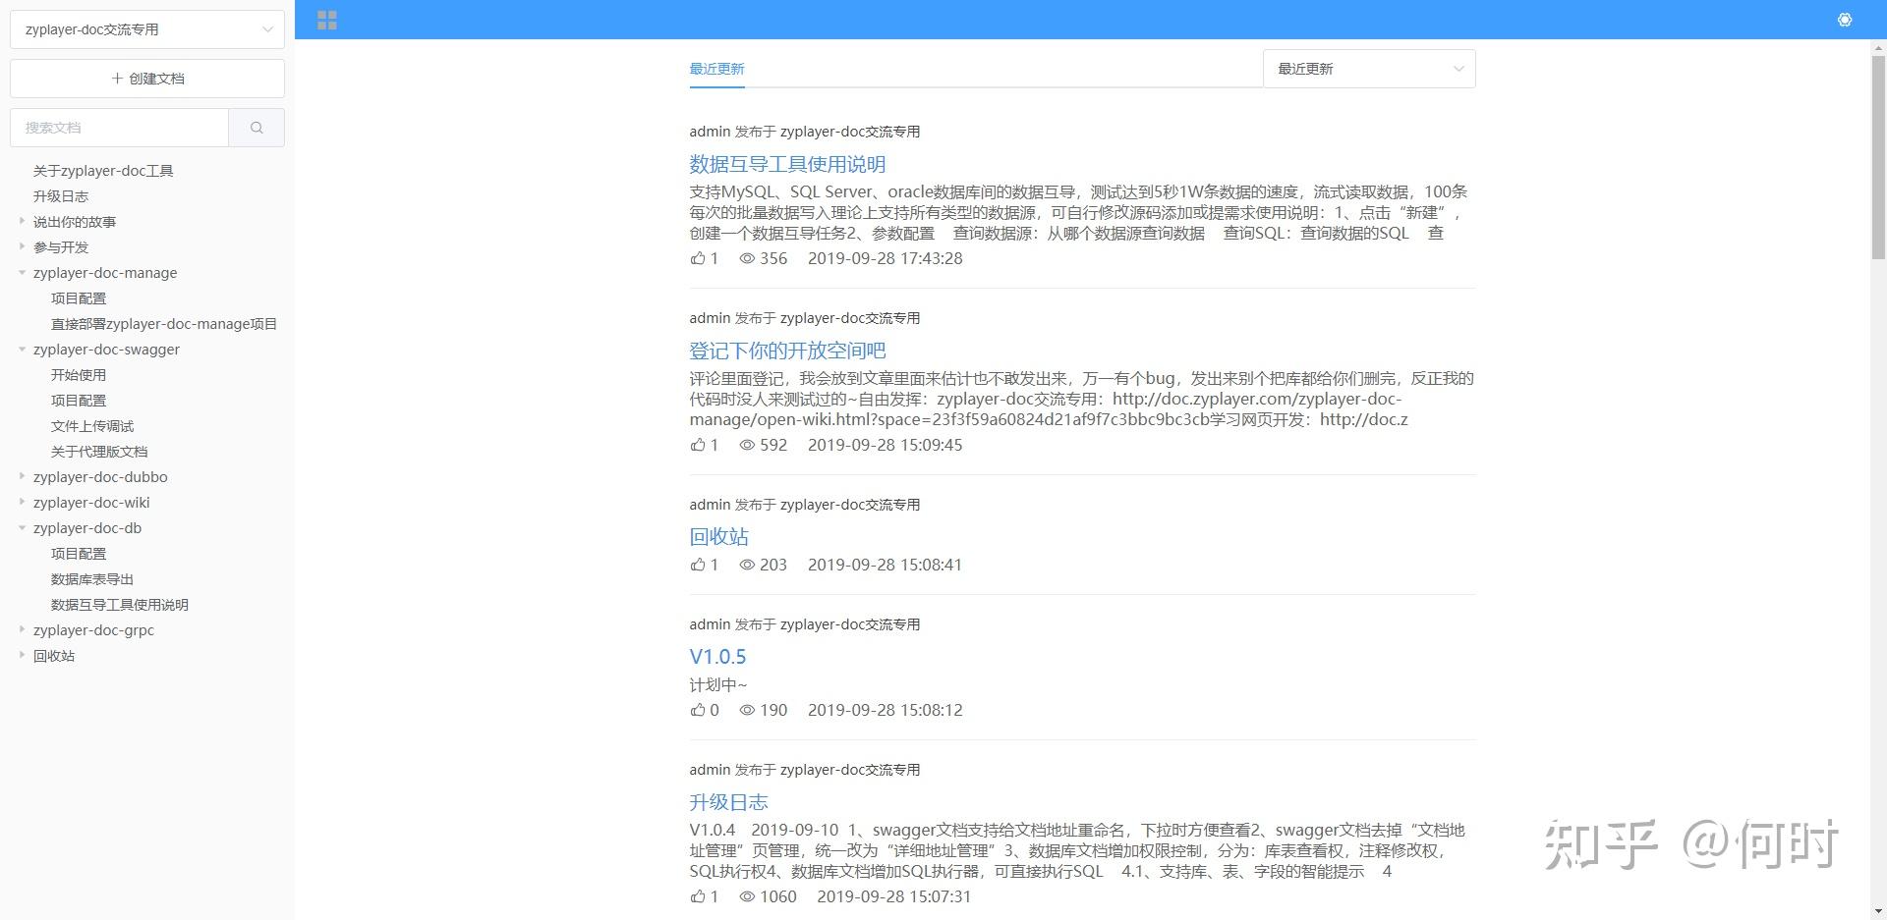Click the eye view icon on 回收站 post
This screenshot has width=1887, height=920.
(x=746, y=565)
